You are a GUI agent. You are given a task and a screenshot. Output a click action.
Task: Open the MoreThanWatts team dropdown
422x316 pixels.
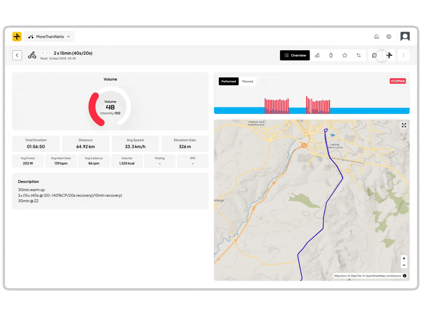point(49,37)
